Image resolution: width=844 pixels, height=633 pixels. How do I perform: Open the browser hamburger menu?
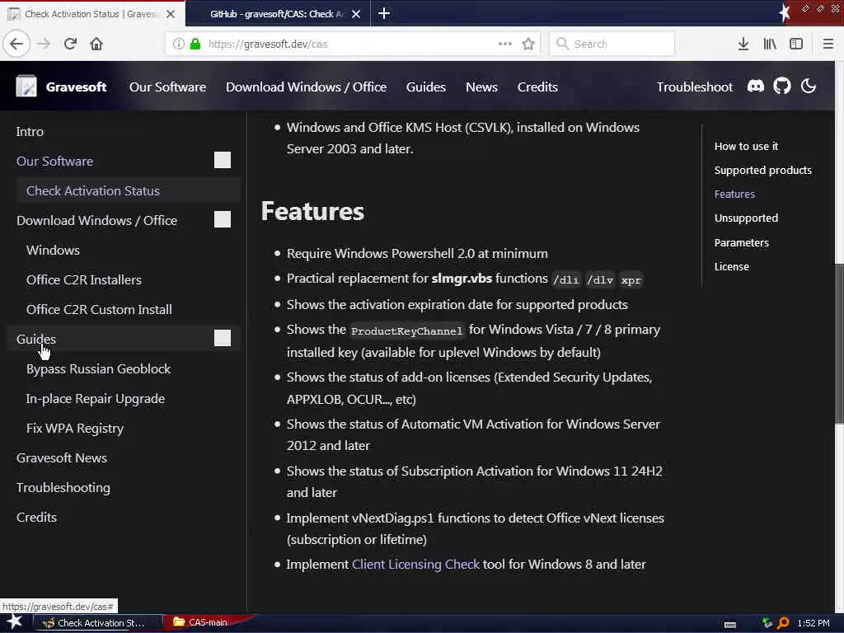tap(828, 44)
